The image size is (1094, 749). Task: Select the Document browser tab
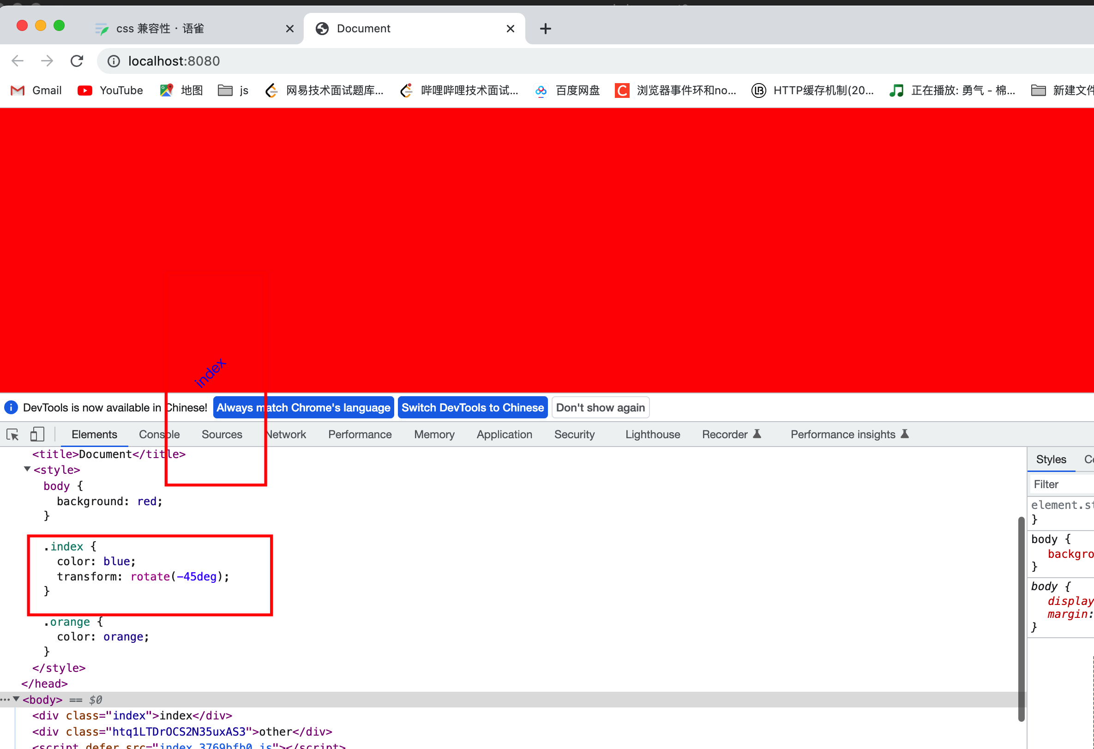pyautogui.click(x=414, y=29)
